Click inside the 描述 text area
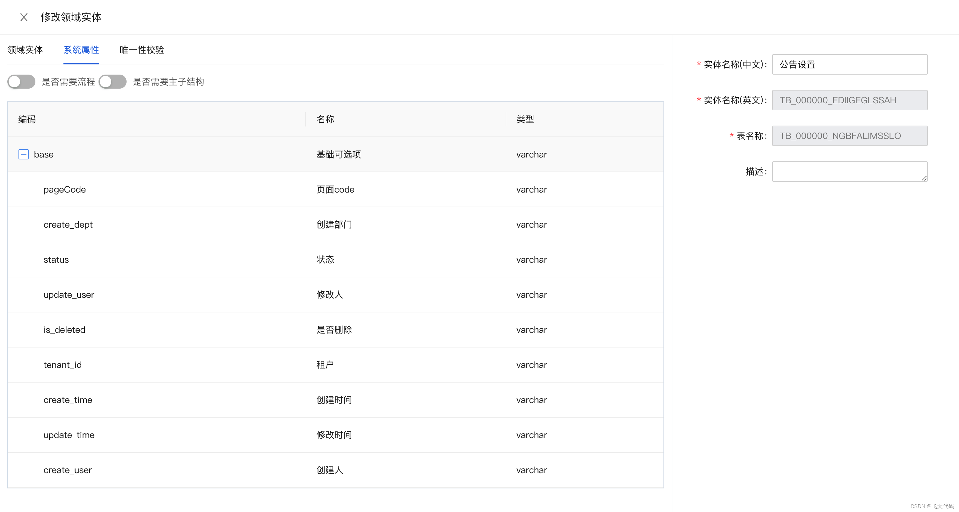The image size is (959, 512). coord(850,171)
